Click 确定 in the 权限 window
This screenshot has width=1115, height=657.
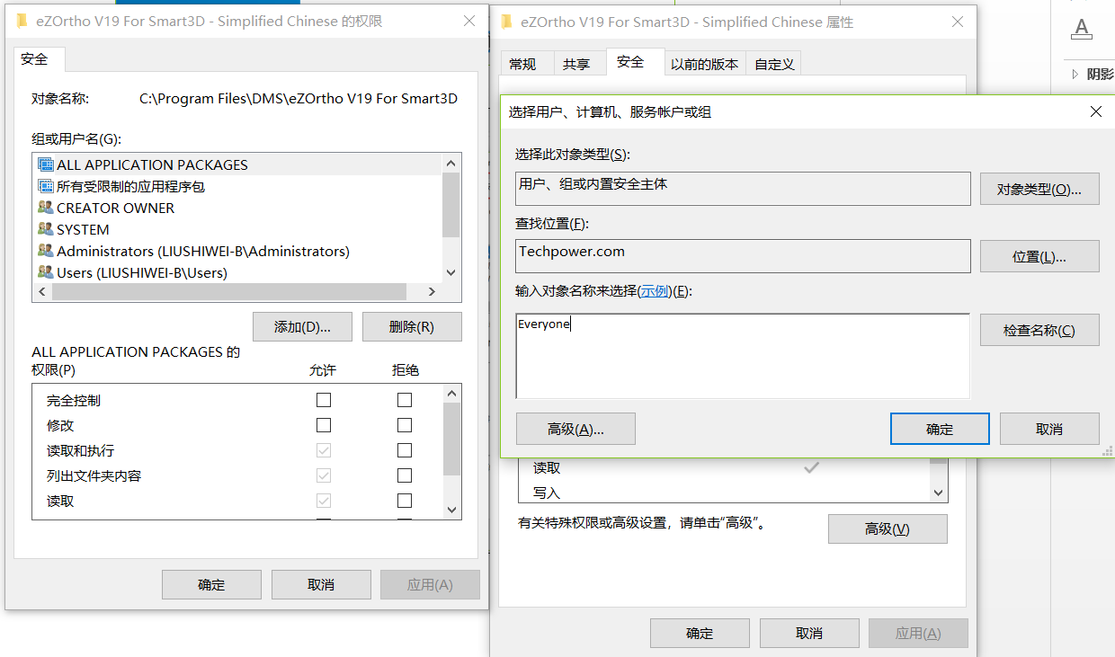click(x=211, y=584)
